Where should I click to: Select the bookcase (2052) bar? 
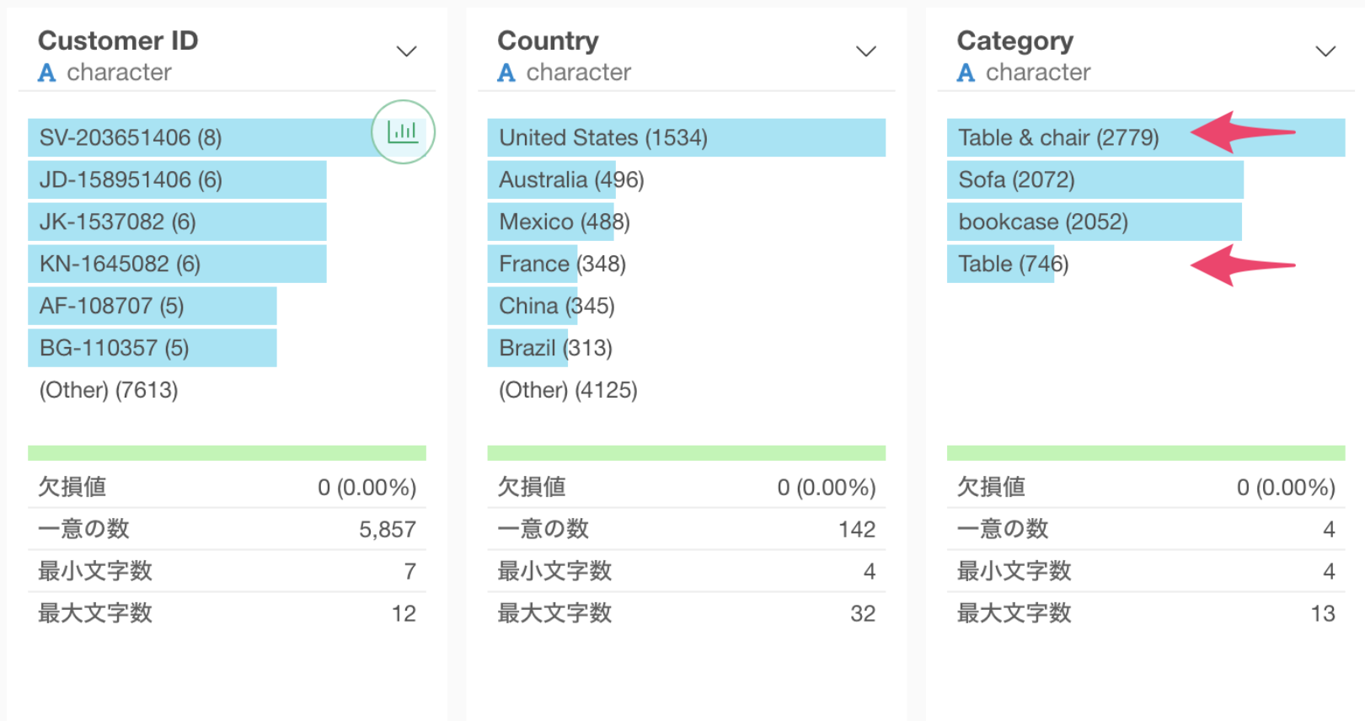tap(1095, 222)
